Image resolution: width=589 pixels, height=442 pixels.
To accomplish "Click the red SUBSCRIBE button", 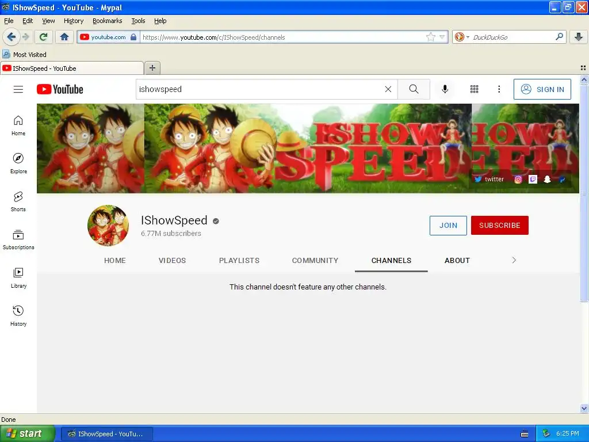I will pos(500,226).
